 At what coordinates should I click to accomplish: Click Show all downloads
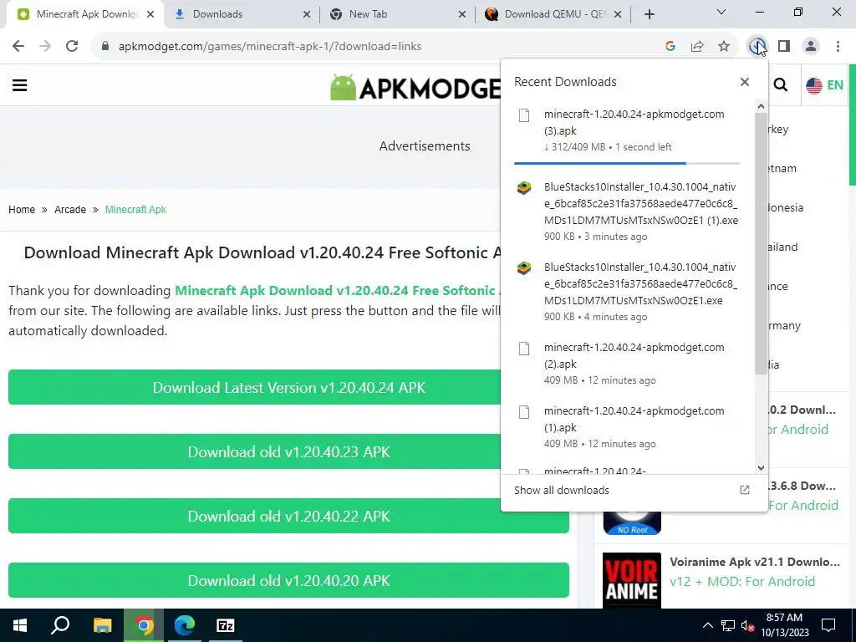[x=562, y=490]
